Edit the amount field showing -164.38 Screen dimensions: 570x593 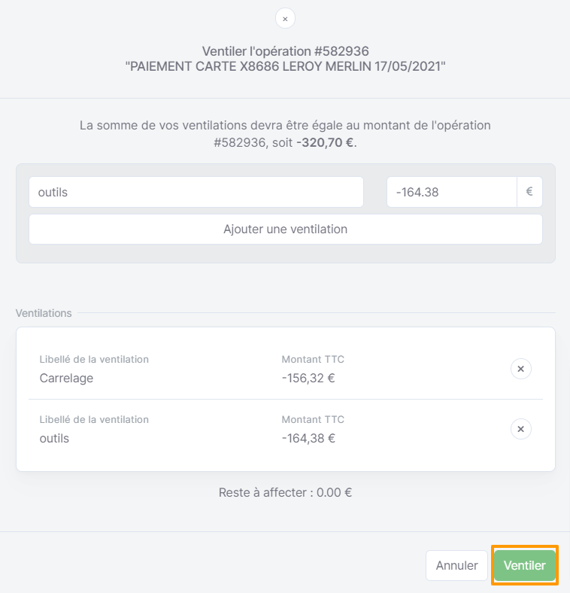tap(452, 192)
